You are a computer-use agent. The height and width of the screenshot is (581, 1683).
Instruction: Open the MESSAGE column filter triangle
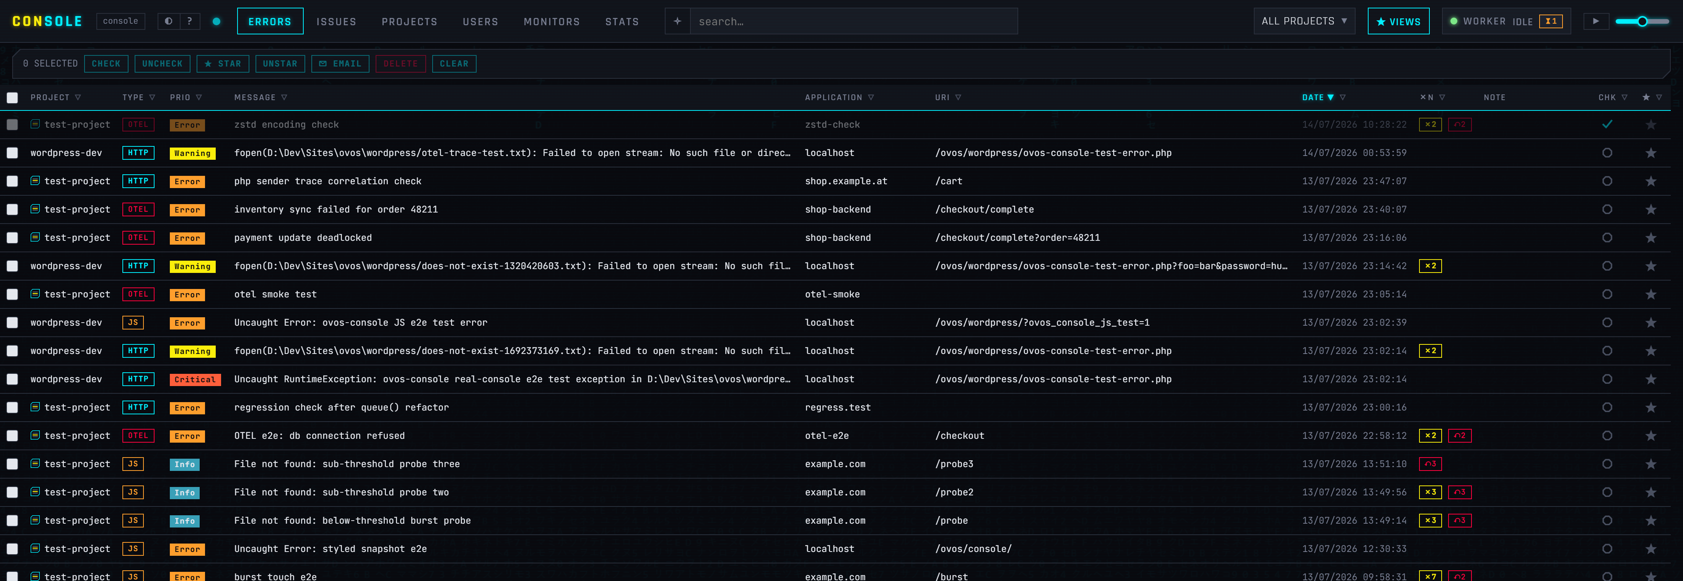(284, 97)
